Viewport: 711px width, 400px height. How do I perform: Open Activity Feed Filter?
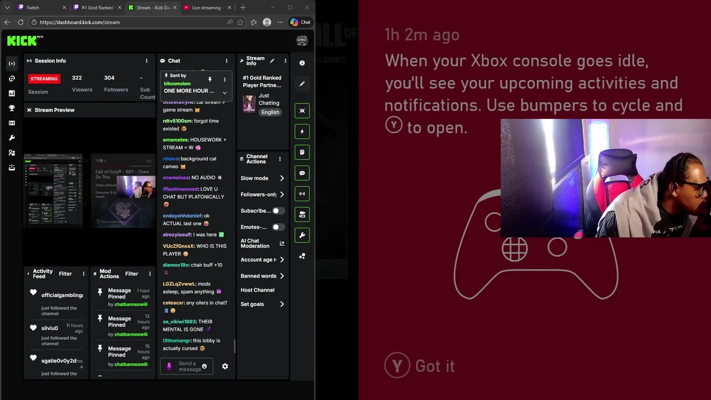point(66,274)
